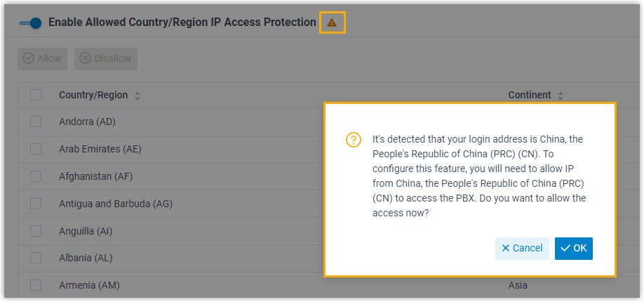The width and height of the screenshot is (644, 302).
Task: Select all countries with header checkbox
Action: 36,95
